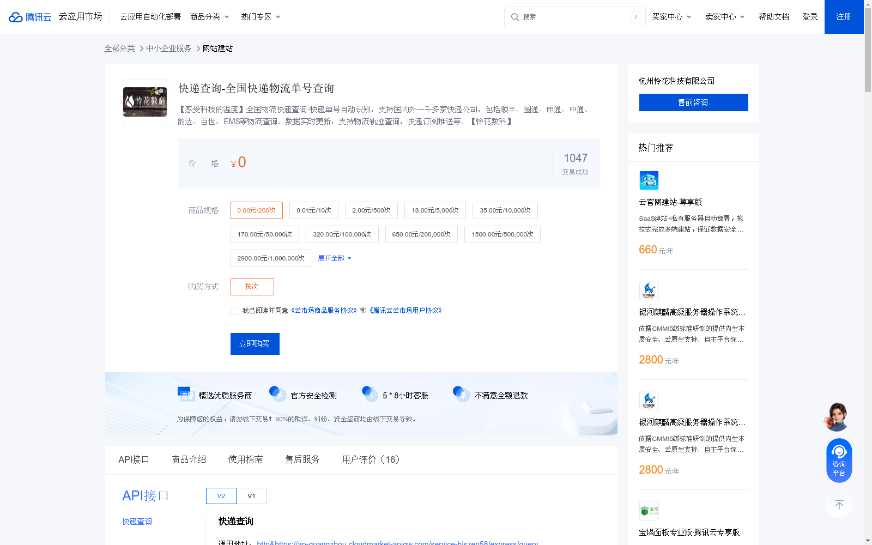Viewport: 872px width, 545px height.
Task: Select the 35.00元/10,000次 spec option
Action: point(505,210)
